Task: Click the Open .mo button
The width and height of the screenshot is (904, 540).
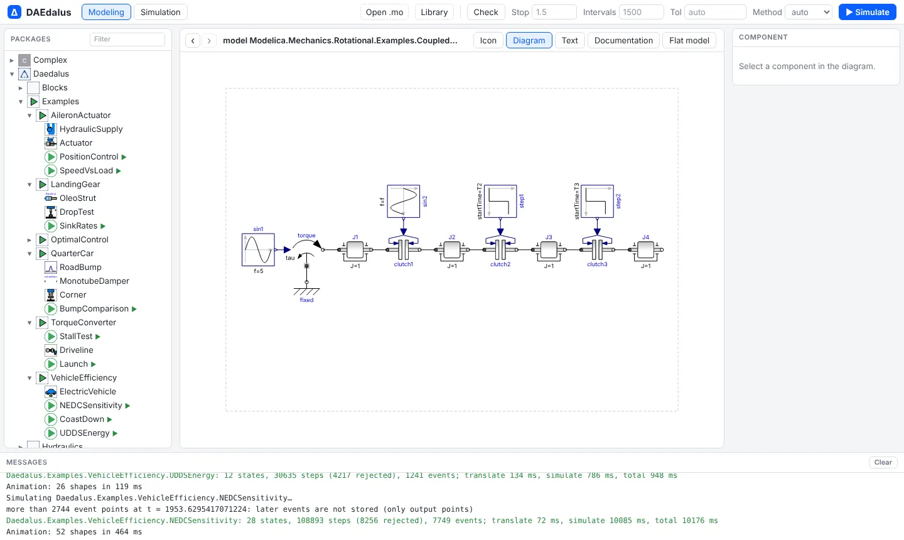Action: [385, 12]
